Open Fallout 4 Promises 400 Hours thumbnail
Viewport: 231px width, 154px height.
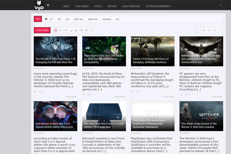[152, 51]
